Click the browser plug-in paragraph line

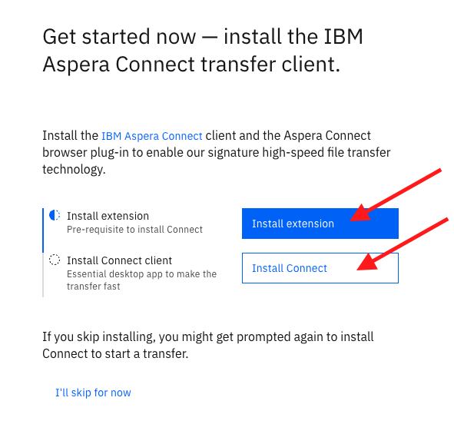point(217,153)
